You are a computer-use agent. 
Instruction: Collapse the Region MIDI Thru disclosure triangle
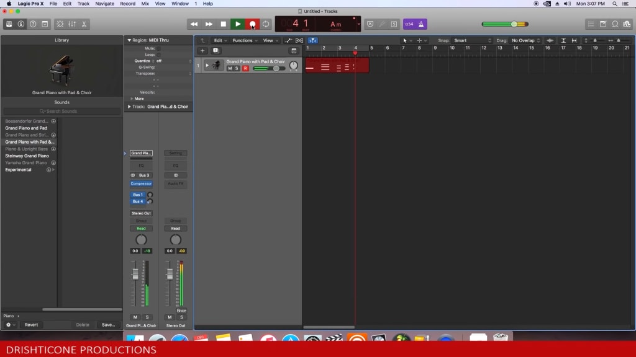point(129,40)
